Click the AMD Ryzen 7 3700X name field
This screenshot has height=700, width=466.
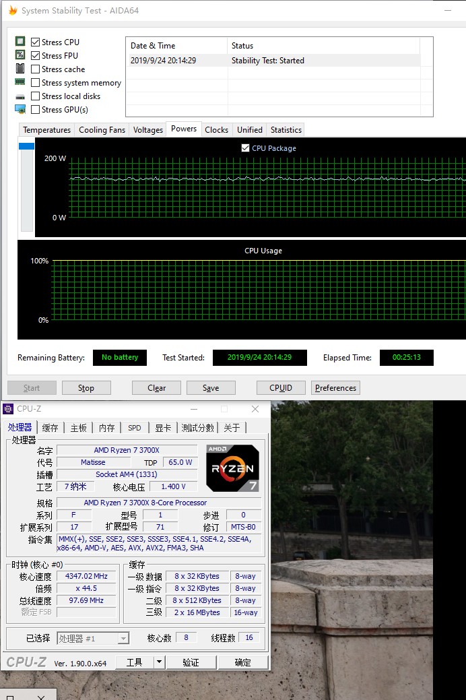[127, 450]
